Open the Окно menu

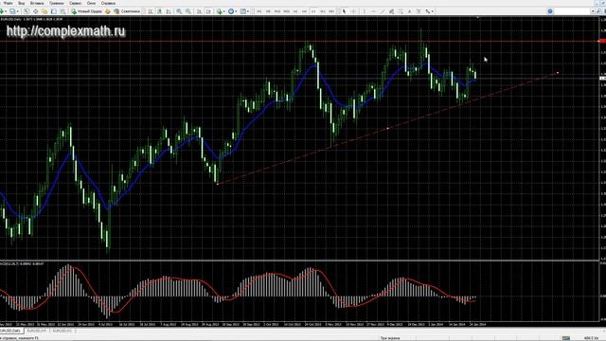91,3
